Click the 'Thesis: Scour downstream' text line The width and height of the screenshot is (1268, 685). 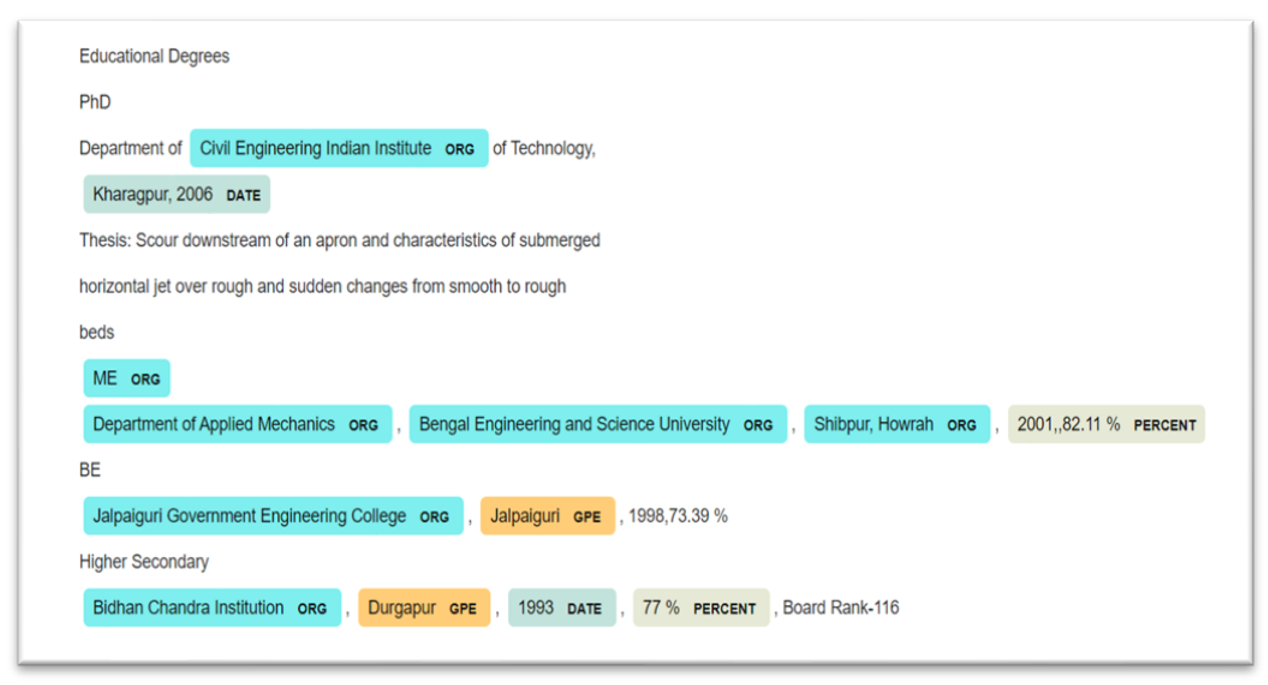(x=340, y=240)
